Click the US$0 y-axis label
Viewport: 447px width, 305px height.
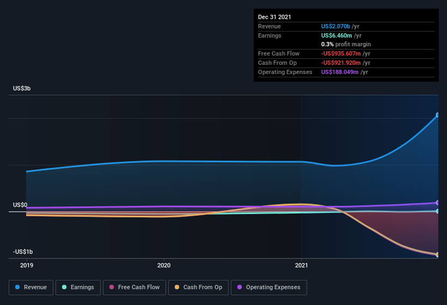20,205
